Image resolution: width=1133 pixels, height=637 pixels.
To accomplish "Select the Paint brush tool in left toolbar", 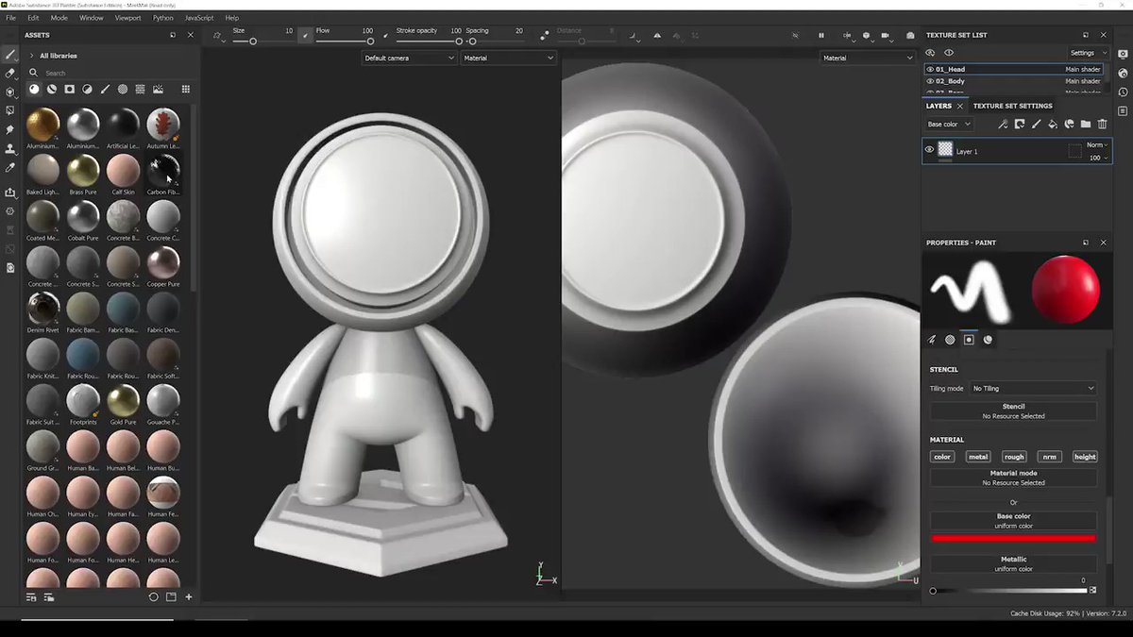I will coord(10,54).
